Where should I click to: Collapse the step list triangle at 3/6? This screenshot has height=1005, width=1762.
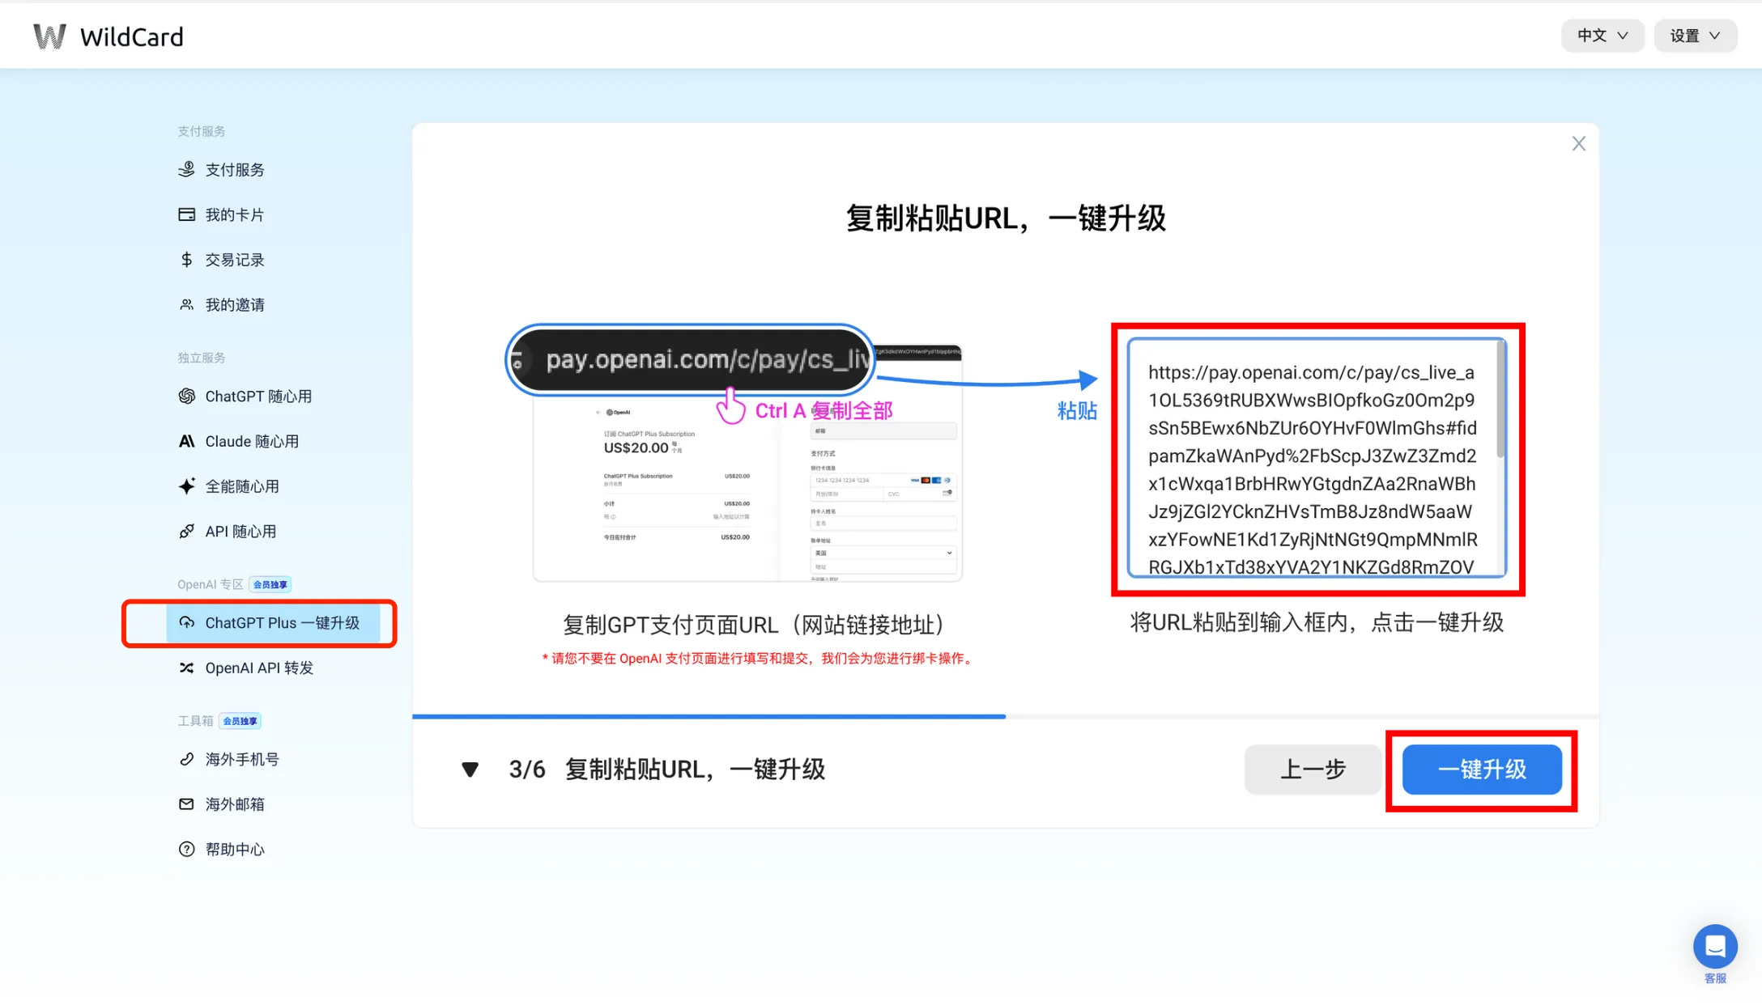[470, 770]
